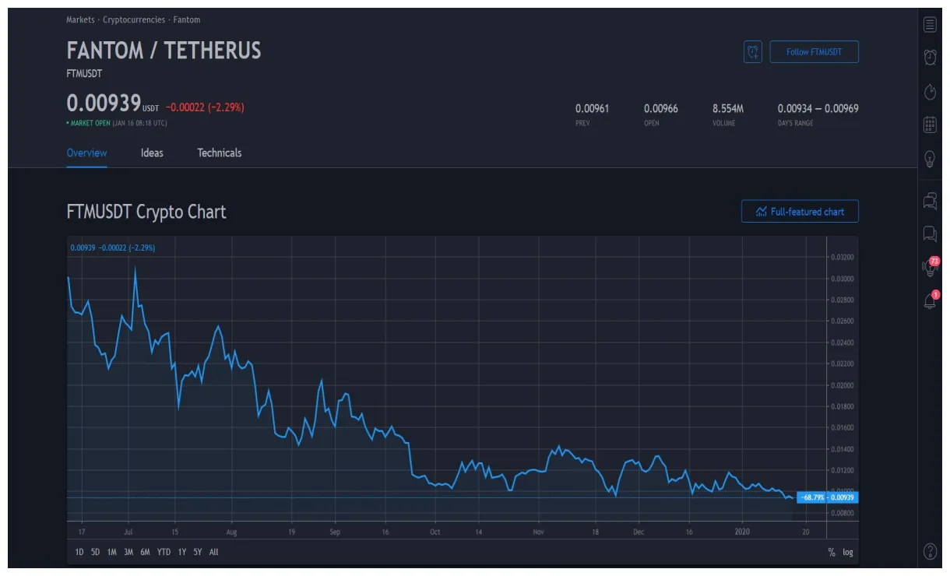Create an alert using the clock icon

(752, 51)
